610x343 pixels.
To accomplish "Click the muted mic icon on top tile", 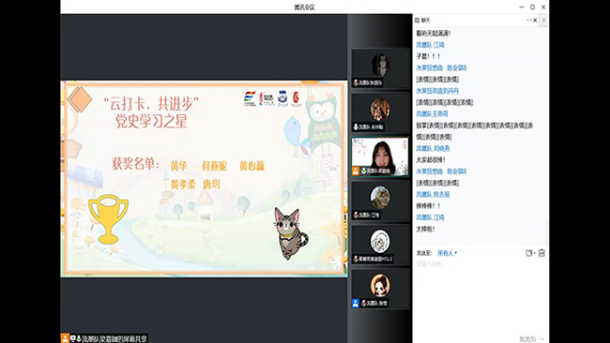I will tap(356, 82).
